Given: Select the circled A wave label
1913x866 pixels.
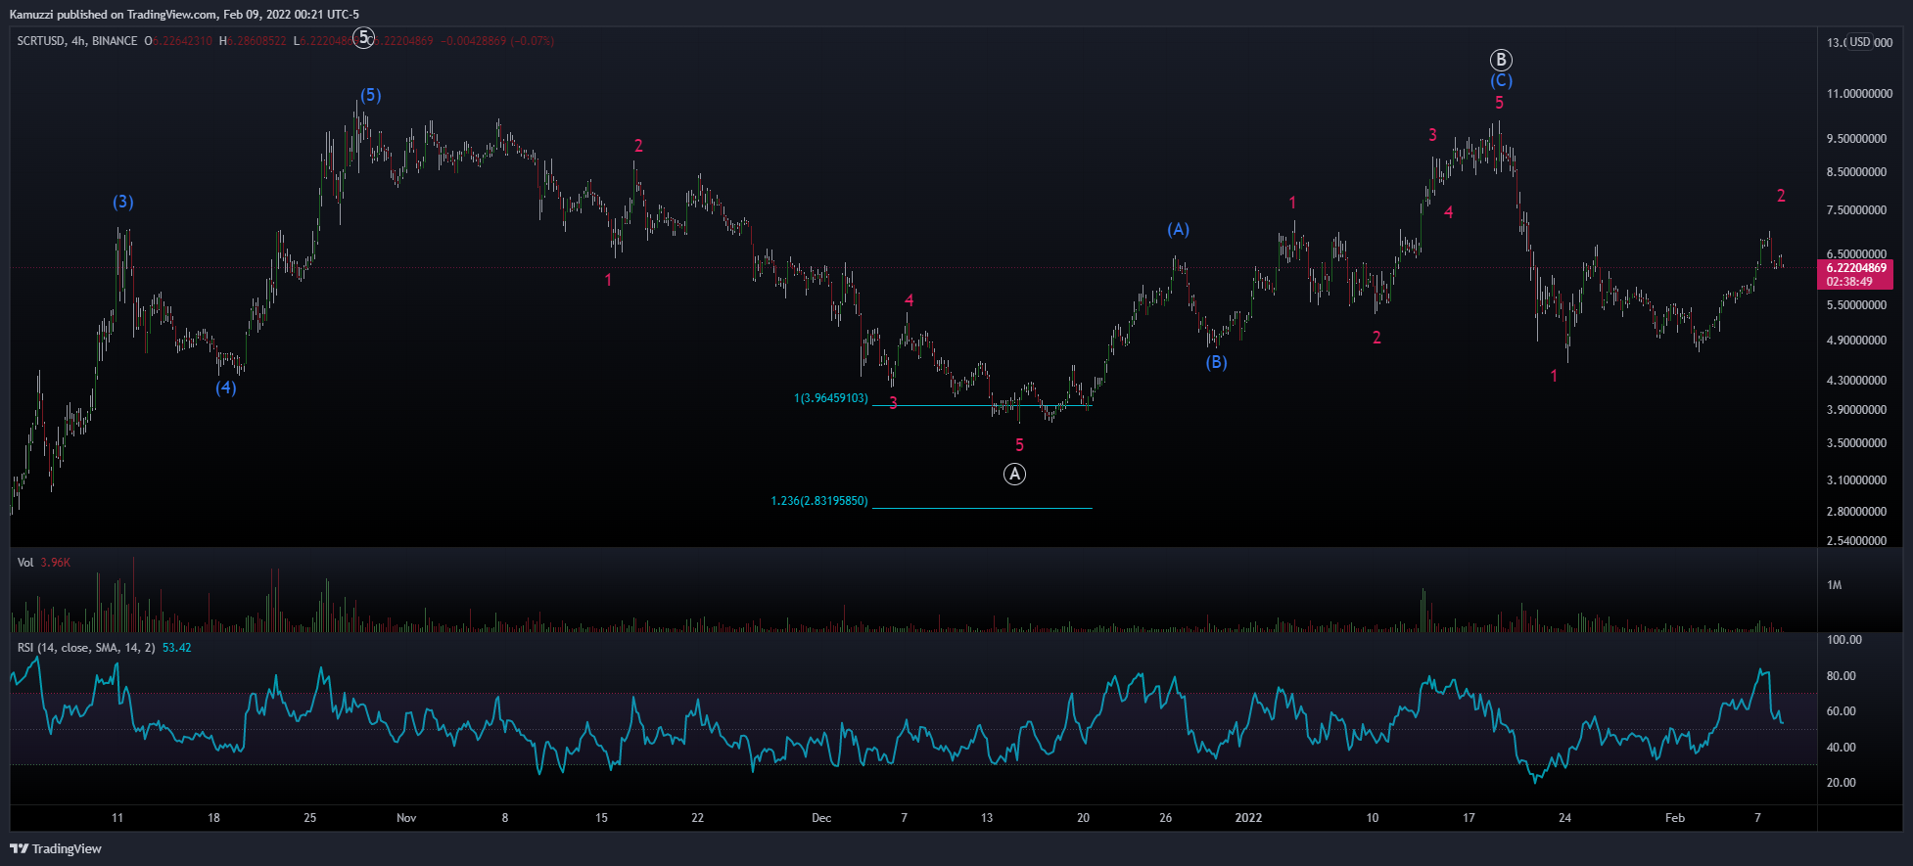Looking at the screenshot, I should click(1015, 475).
